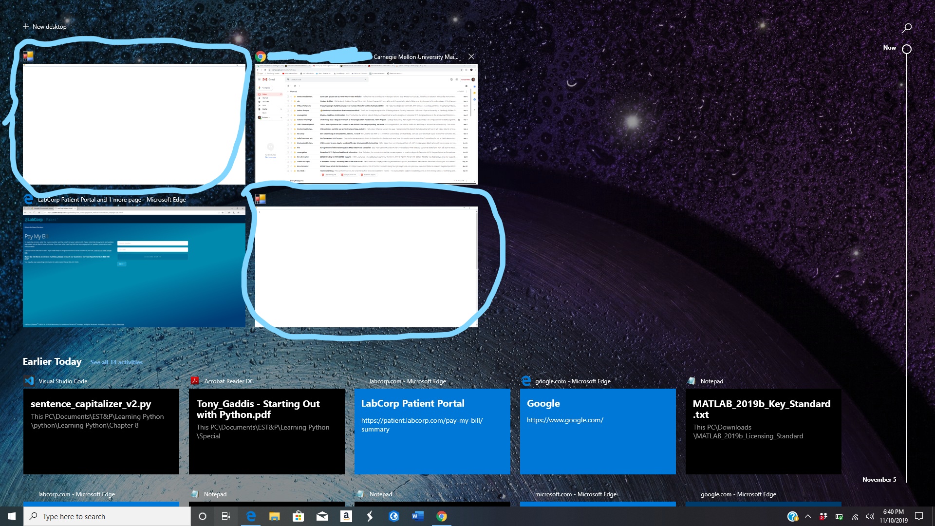Switch to LabCorp Patient Portal Edge window
This screenshot has width=935, height=526.
[x=134, y=267]
